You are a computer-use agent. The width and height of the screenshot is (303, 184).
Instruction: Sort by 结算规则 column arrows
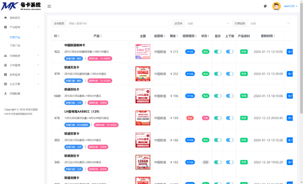[x=196, y=36]
